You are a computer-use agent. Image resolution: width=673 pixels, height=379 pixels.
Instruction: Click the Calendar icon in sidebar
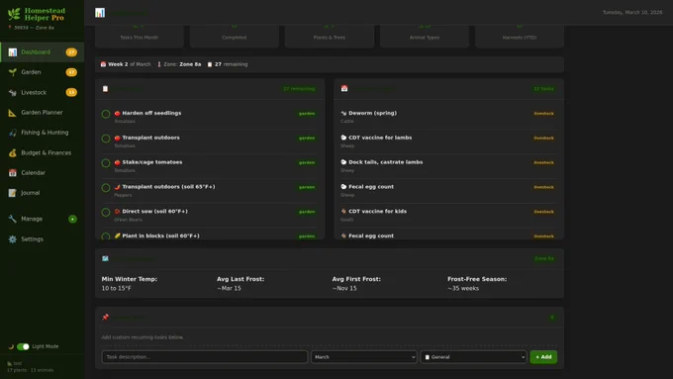[13, 173]
